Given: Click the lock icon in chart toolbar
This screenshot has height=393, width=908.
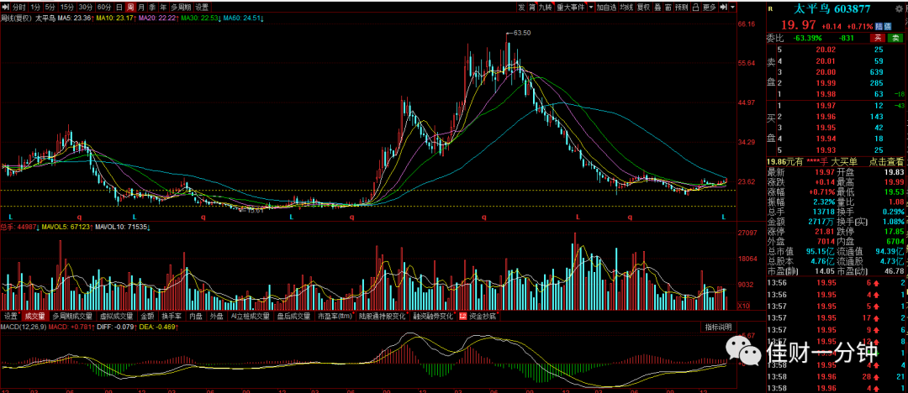Looking at the screenshot, I should pyautogui.click(x=695, y=8).
